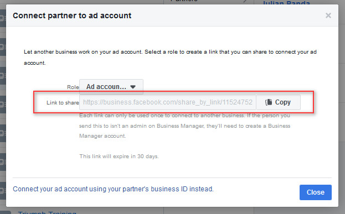The image size is (345, 214).
Task: Open the Triumph Training entry below dialog
Action: (47, 212)
